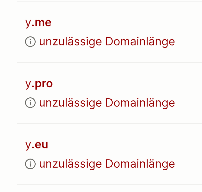Screen dimensions: 202x192
Task: Click the word unzulässige under y.pro
Action: coord(70,103)
